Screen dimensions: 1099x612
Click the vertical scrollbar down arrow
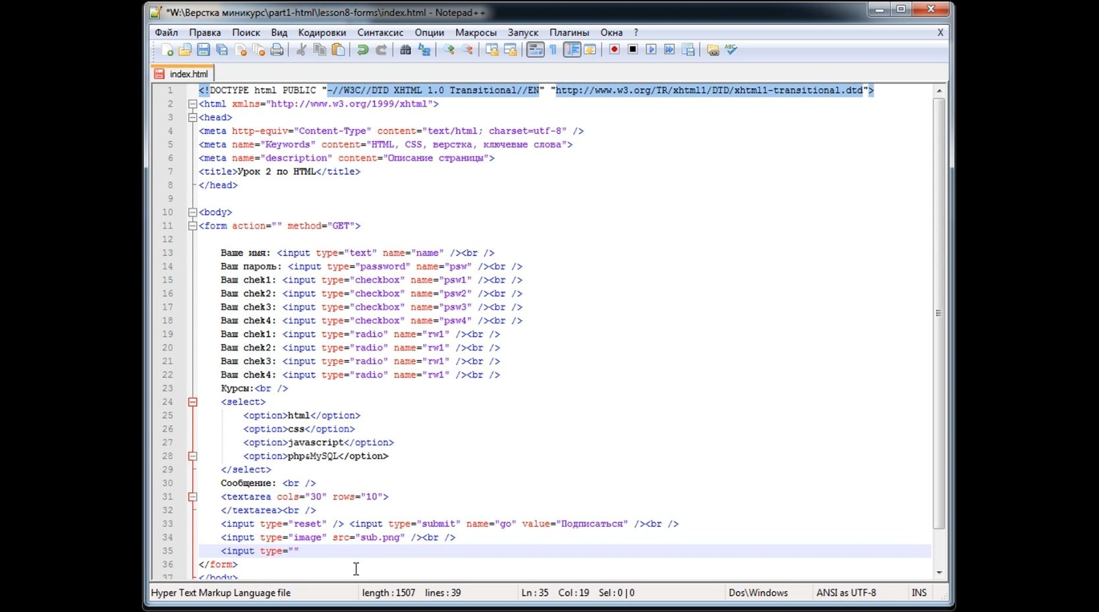pyautogui.click(x=939, y=572)
